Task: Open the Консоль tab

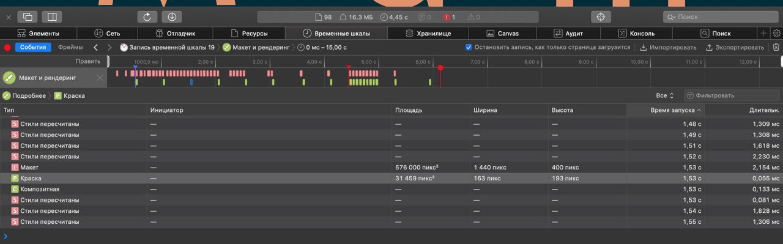Action: tap(637, 33)
